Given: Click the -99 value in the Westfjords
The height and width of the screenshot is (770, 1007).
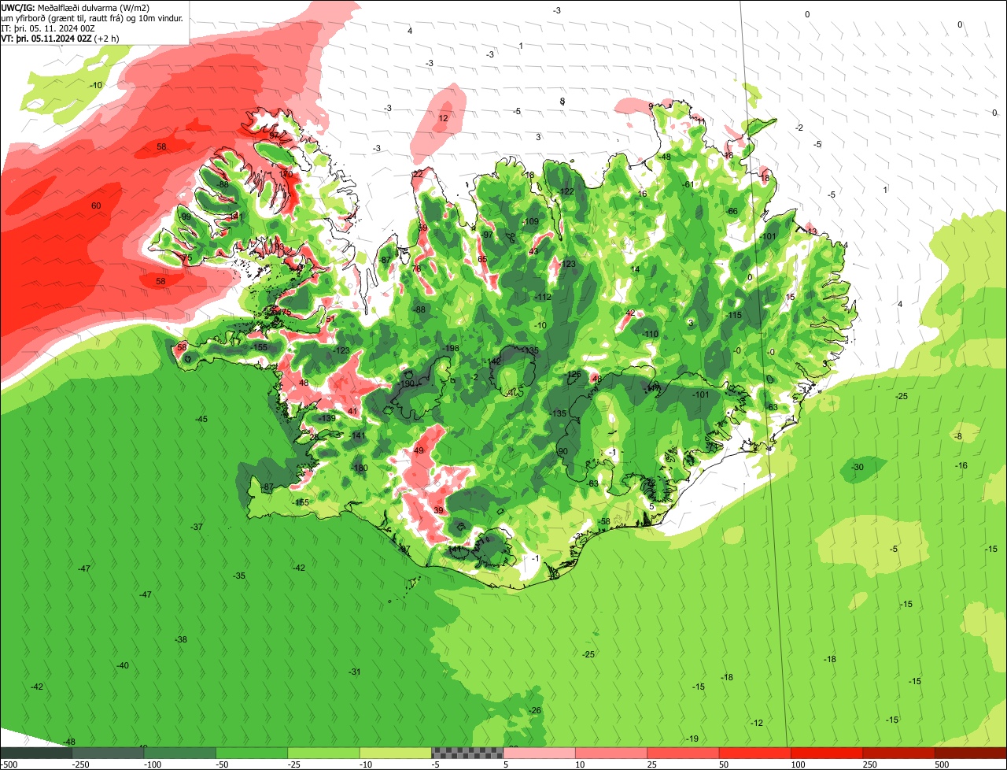Looking at the screenshot, I should [x=185, y=217].
